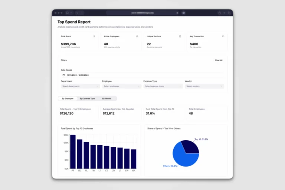Click the date range field 12/31/2023 - 12/30/2024
This screenshot has height=190, width=285.
142,75
